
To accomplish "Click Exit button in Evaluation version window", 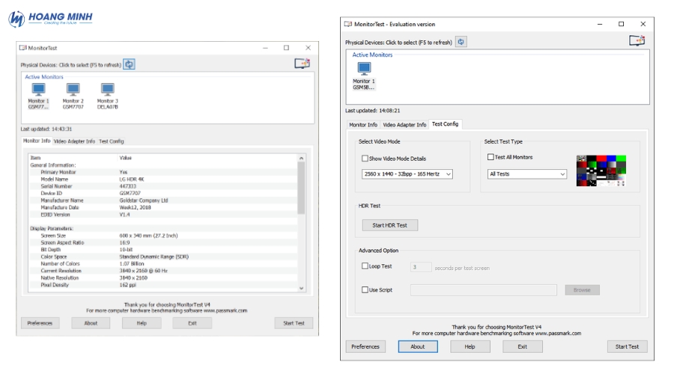I will click(522, 346).
